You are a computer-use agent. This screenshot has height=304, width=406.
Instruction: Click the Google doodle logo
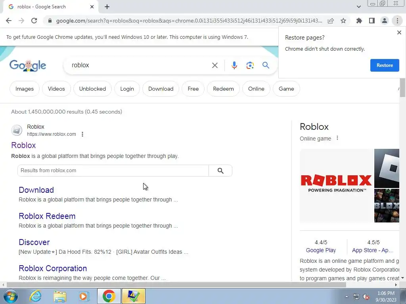pyautogui.click(x=28, y=65)
